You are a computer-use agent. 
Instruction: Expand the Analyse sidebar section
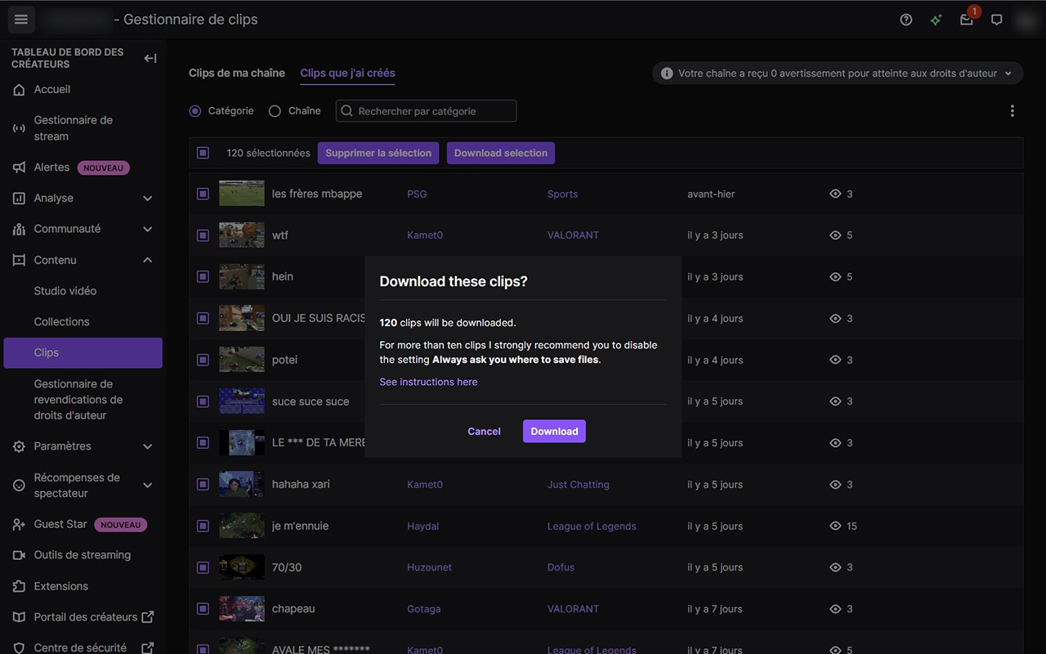[x=146, y=198]
